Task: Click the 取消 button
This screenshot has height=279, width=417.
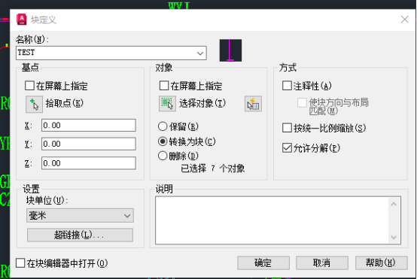Action: tap(322, 263)
